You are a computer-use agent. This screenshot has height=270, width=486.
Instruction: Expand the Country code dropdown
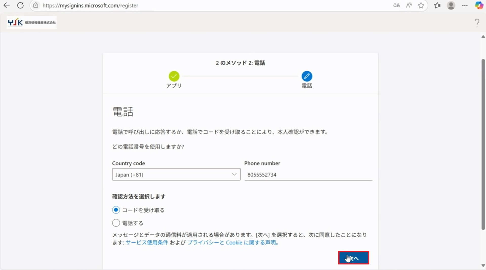[x=176, y=174]
